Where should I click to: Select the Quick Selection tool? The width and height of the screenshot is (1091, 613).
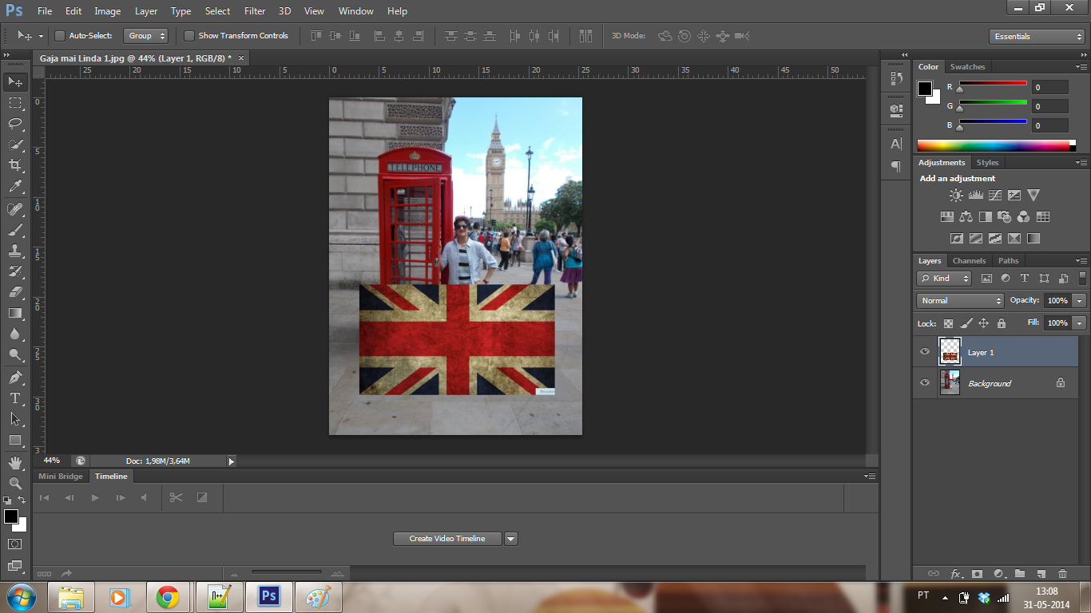tap(15, 144)
